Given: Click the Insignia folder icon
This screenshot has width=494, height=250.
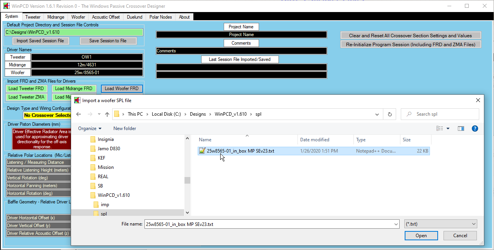Looking at the screenshot, I should [93, 139].
